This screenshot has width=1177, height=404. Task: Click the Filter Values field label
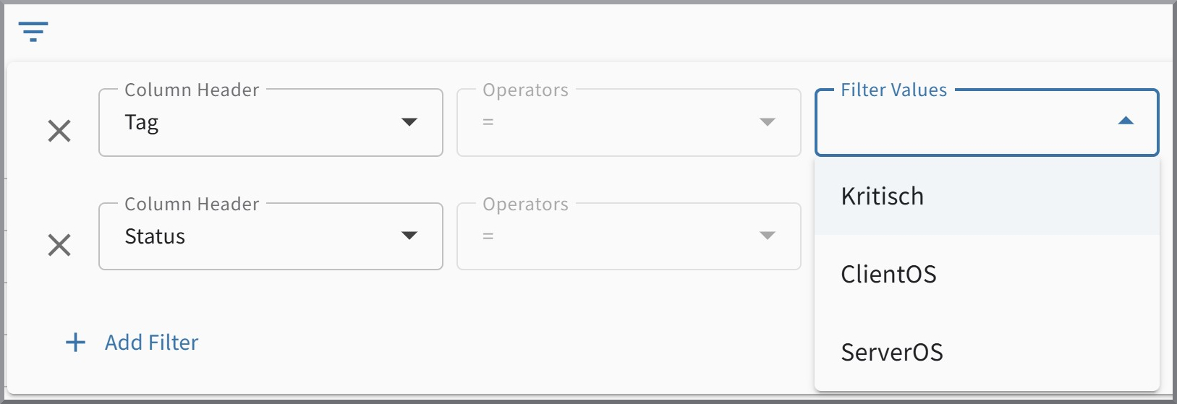[893, 90]
